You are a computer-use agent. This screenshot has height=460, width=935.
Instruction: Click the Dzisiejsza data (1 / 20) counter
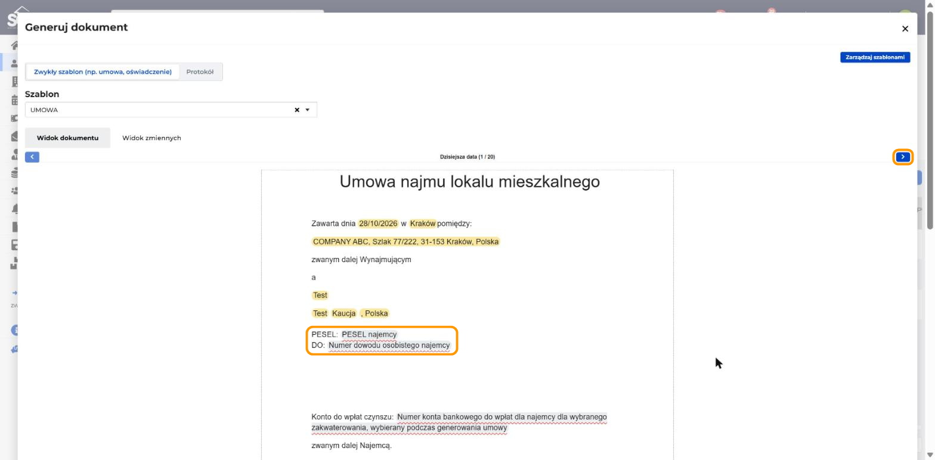[x=467, y=157]
